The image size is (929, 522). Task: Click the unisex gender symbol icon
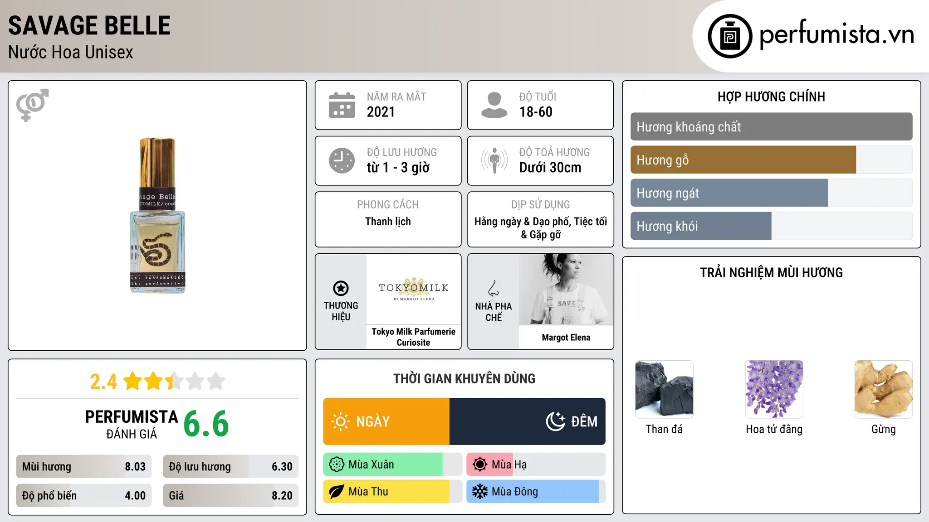[x=32, y=105]
